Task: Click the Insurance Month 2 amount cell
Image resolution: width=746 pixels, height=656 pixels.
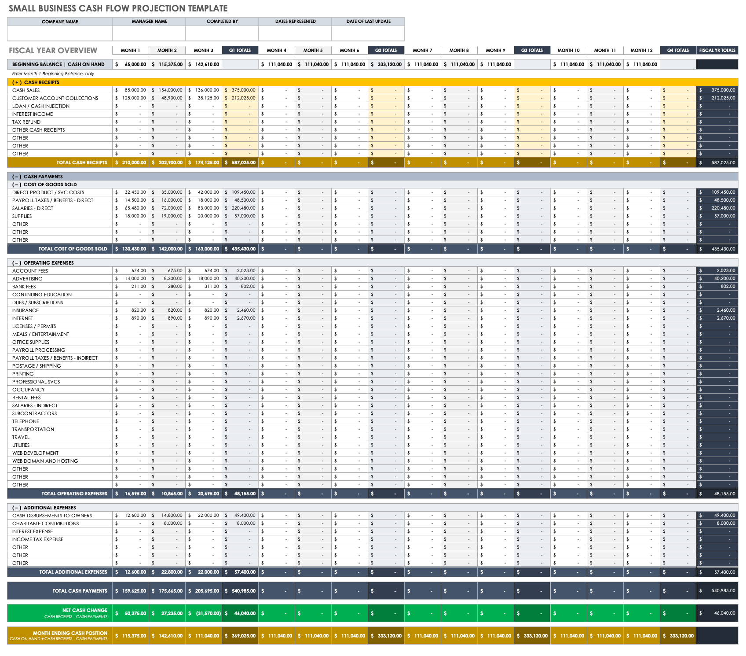Action: pos(167,310)
